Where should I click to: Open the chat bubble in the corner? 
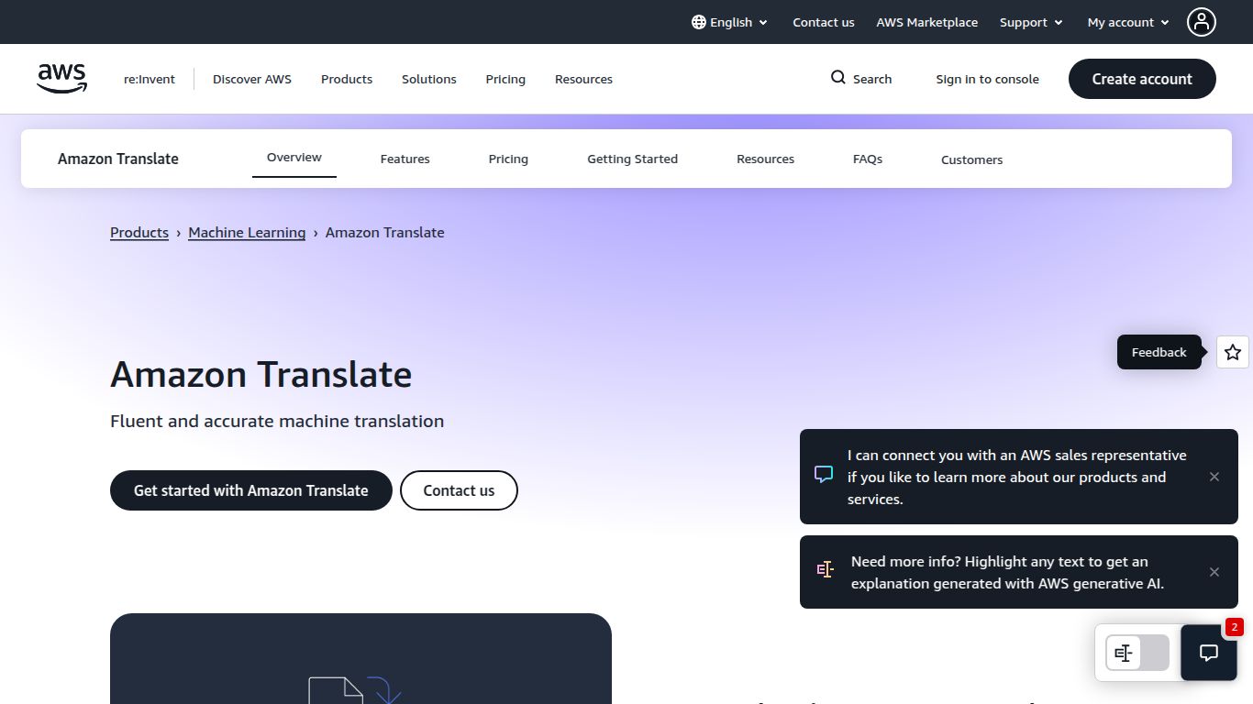click(1208, 653)
